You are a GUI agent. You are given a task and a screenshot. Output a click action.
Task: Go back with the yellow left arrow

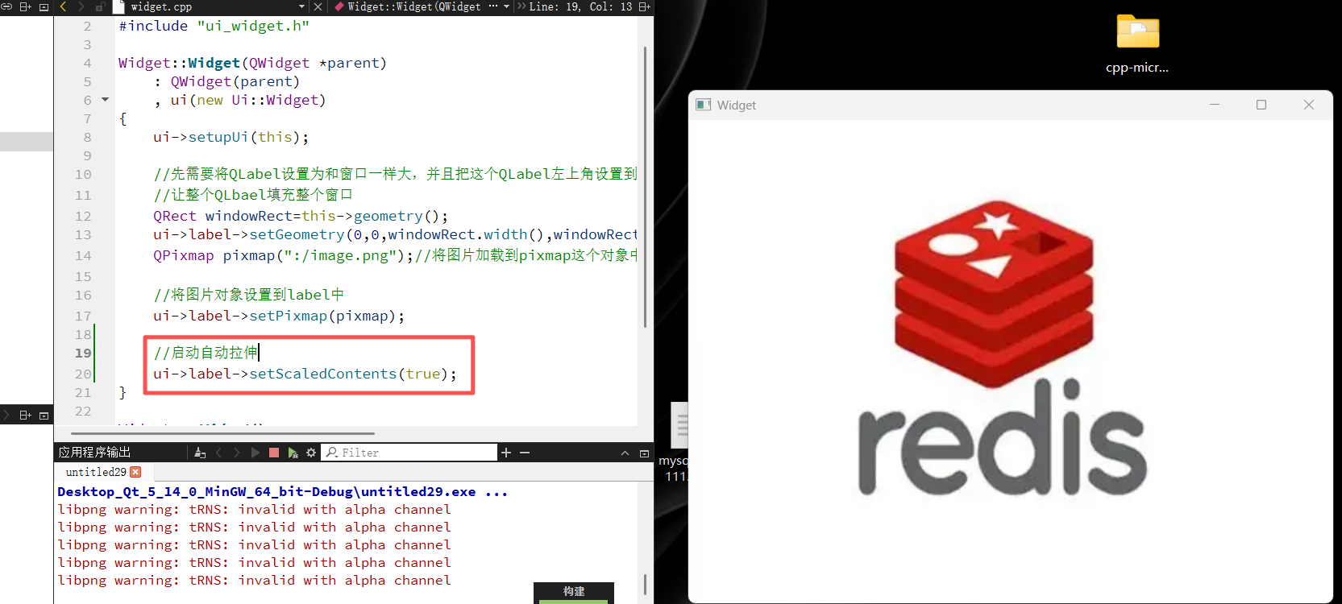click(x=63, y=6)
